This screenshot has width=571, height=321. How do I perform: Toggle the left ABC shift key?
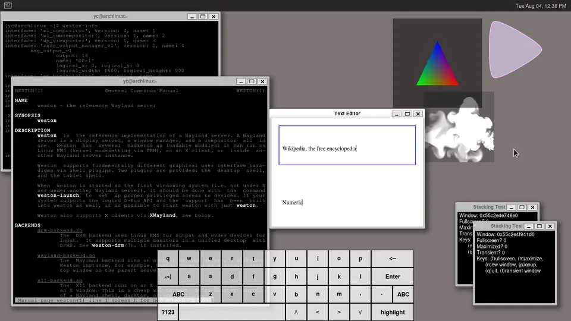click(x=178, y=294)
